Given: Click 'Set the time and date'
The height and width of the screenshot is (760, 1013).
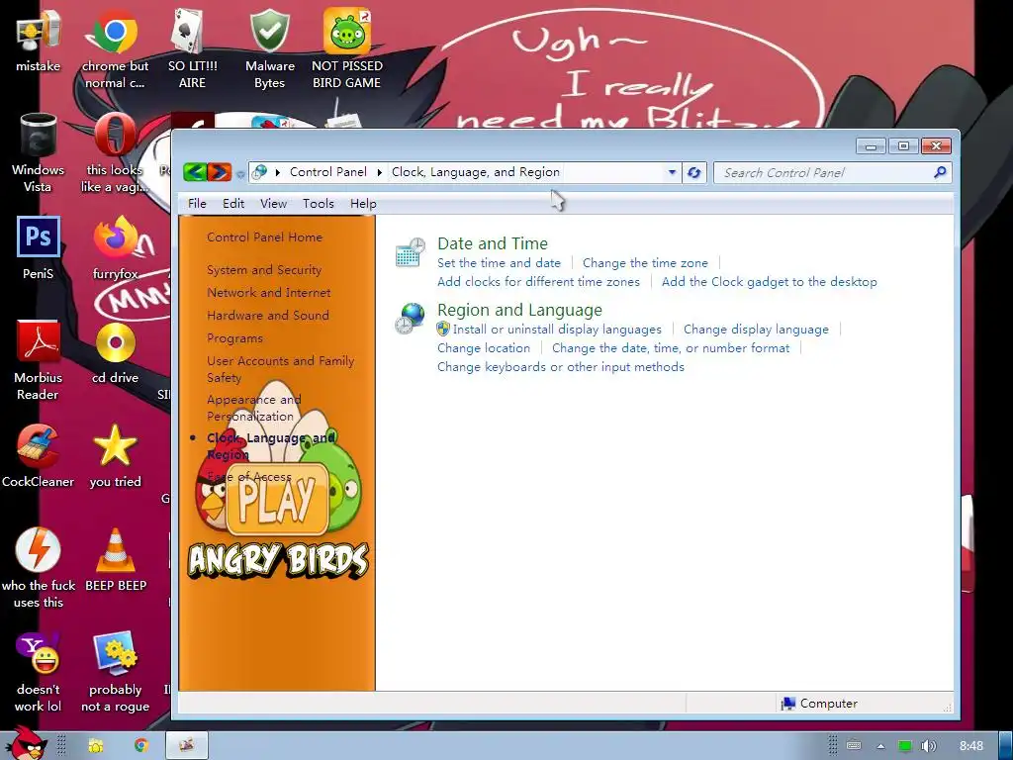Looking at the screenshot, I should coord(499,263).
